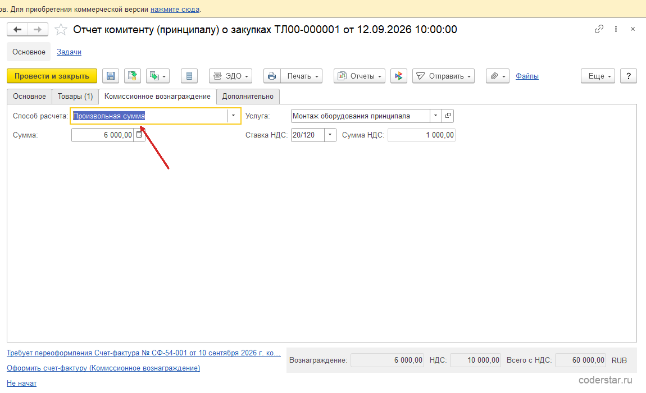646x393 pixels.
Task: Switch to the Товары (1) tab
Action: [x=75, y=97]
